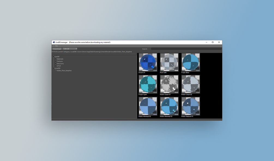This screenshot has width=274, height=161.
Task: Select the Water Minimal 02 thumbnail
Action: tap(148, 106)
